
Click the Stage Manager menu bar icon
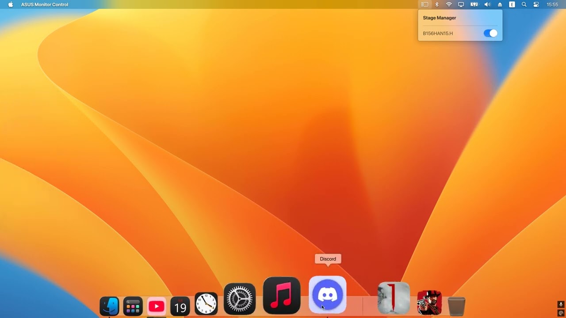click(x=424, y=4)
